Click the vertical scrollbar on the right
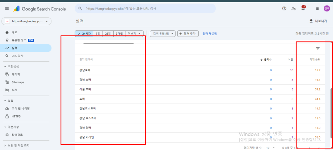333x150 pixels. coord(330,111)
